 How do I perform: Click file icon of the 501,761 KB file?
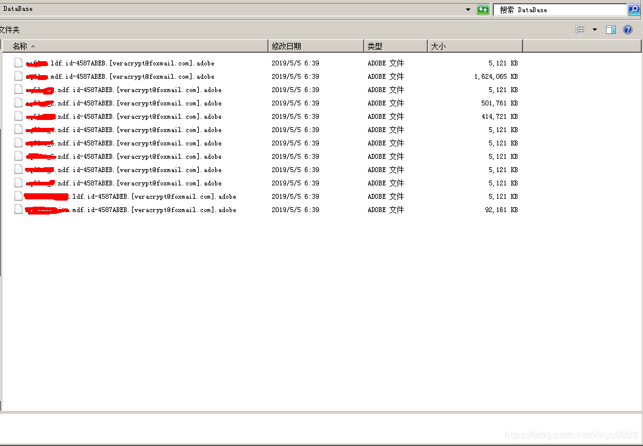click(18, 102)
